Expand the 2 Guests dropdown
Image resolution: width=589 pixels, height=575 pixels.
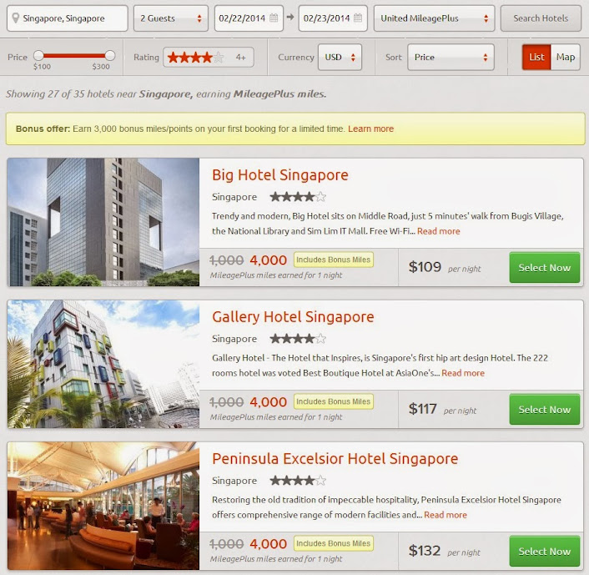pos(171,18)
